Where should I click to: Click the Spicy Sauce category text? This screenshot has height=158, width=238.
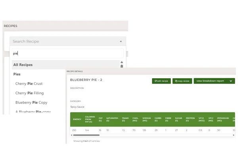[77, 107]
